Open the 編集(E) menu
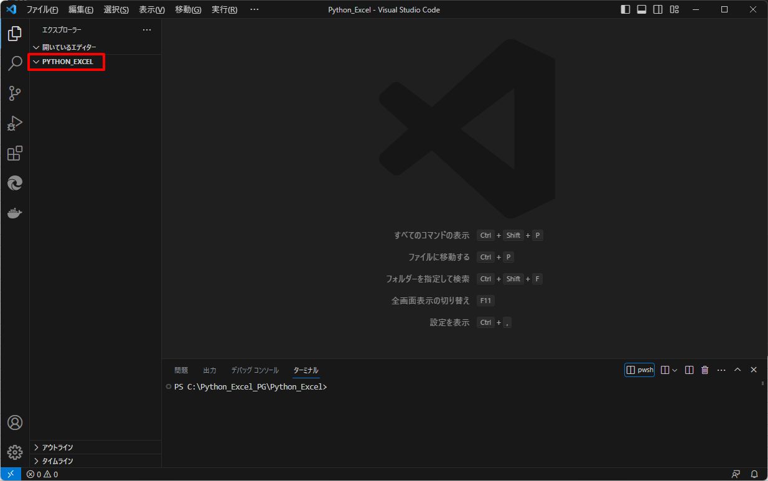The image size is (768, 481). pos(81,9)
